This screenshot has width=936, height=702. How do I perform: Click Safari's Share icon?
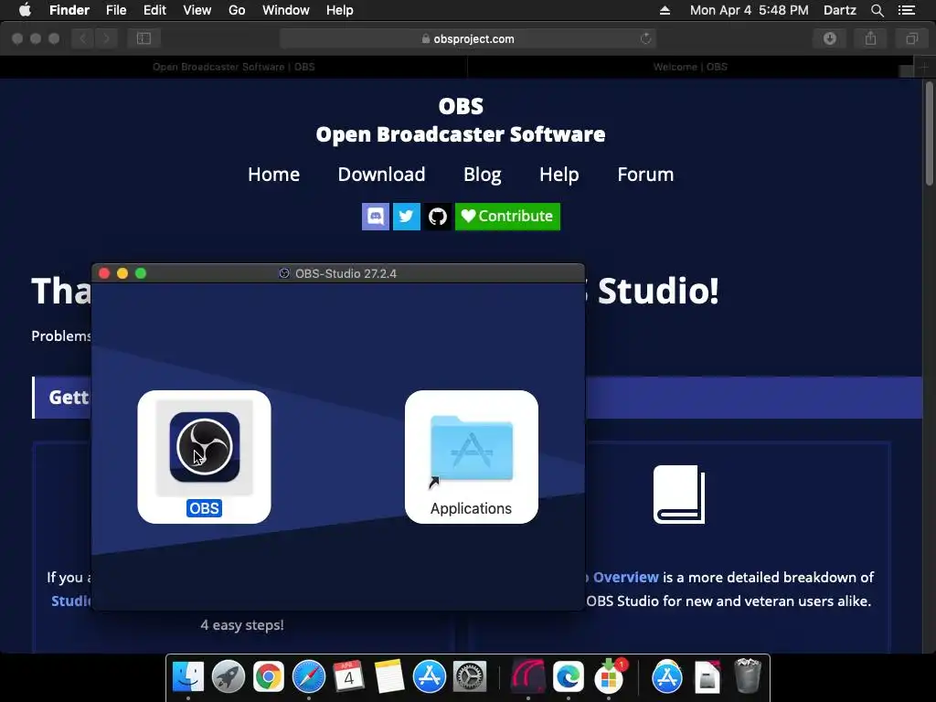(871, 38)
